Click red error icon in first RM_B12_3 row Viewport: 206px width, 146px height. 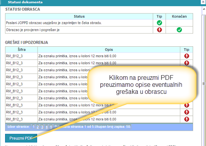pos(186,56)
